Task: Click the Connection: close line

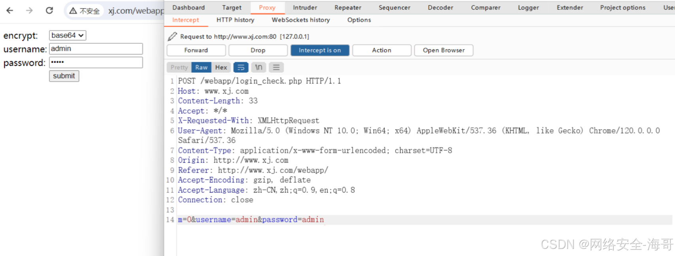Action: (x=215, y=200)
